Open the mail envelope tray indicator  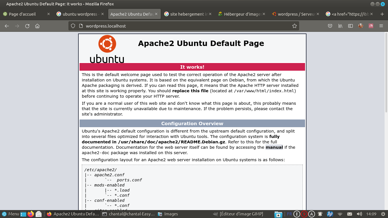[x=350, y=214]
